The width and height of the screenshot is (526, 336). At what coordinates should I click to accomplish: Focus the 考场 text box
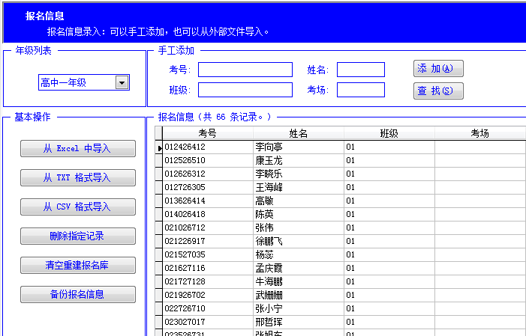click(360, 90)
